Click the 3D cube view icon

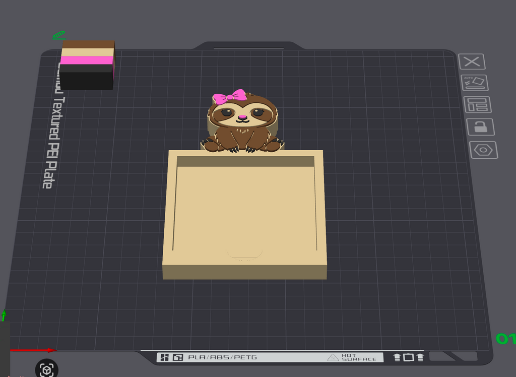click(47, 369)
